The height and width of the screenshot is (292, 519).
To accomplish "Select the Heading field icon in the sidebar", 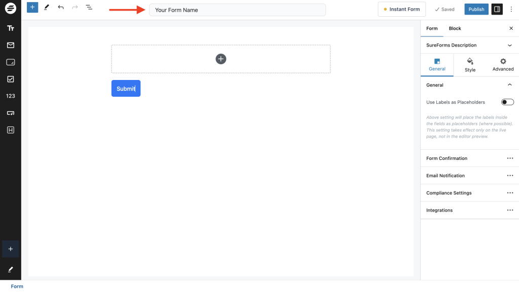I will [10, 130].
